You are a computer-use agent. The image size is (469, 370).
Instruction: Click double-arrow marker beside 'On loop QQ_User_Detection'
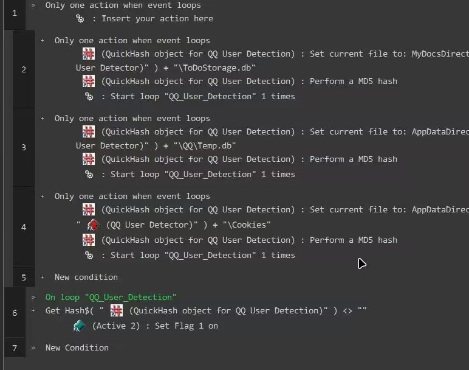(x=33, y=297)
